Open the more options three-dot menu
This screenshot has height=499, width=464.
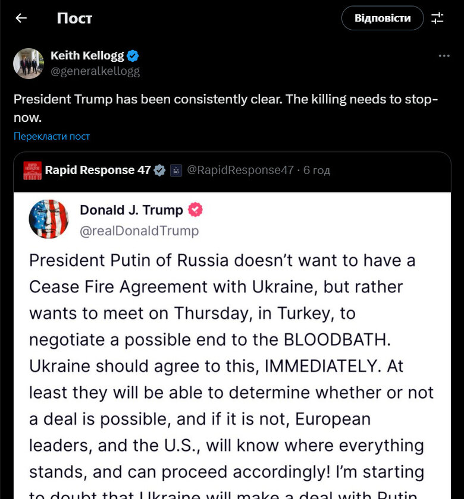[x=444, y=55]
